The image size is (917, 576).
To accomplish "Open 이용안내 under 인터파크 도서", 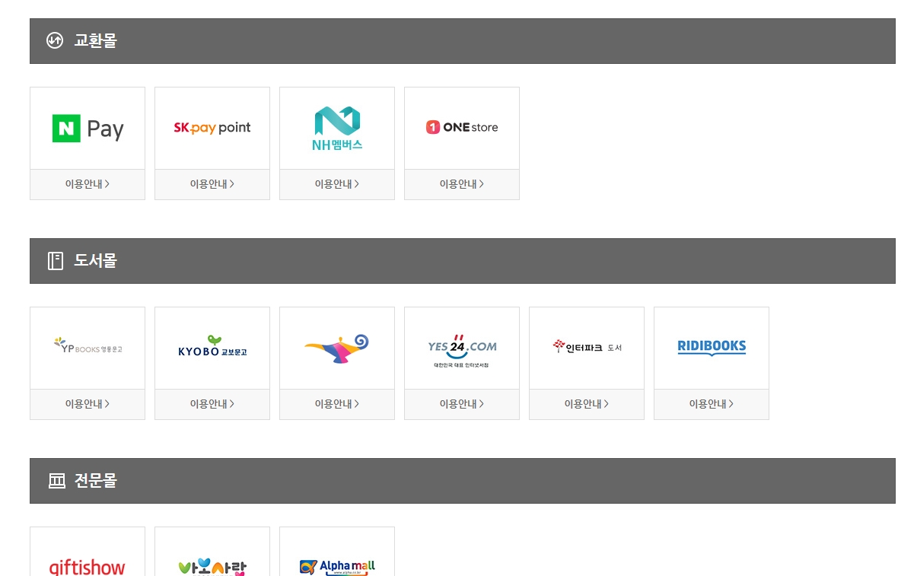I will click(587, 404).
